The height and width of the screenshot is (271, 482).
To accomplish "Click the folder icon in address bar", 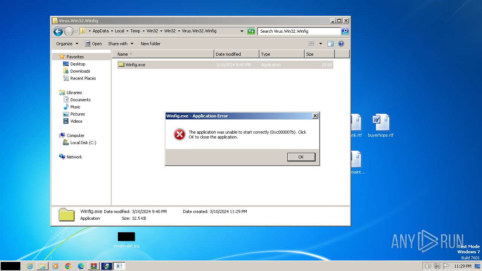I will click(x=82, y=31).
